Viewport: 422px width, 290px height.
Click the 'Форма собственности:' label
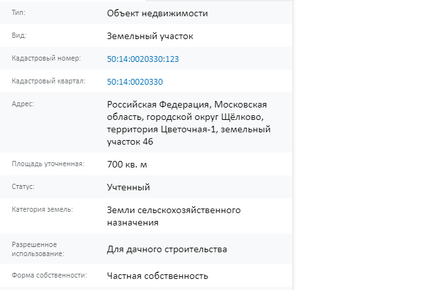(50, 275)
